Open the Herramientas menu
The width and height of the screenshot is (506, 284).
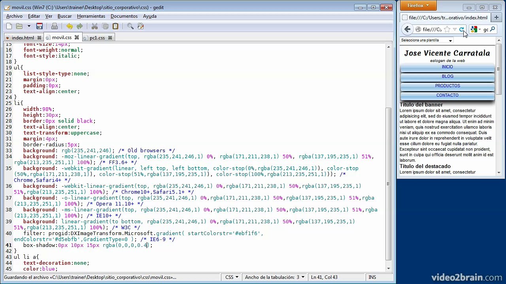click(91, 16)
